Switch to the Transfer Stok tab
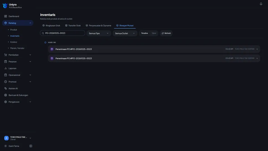Viewport: 268px width, 151px height. 73,25
